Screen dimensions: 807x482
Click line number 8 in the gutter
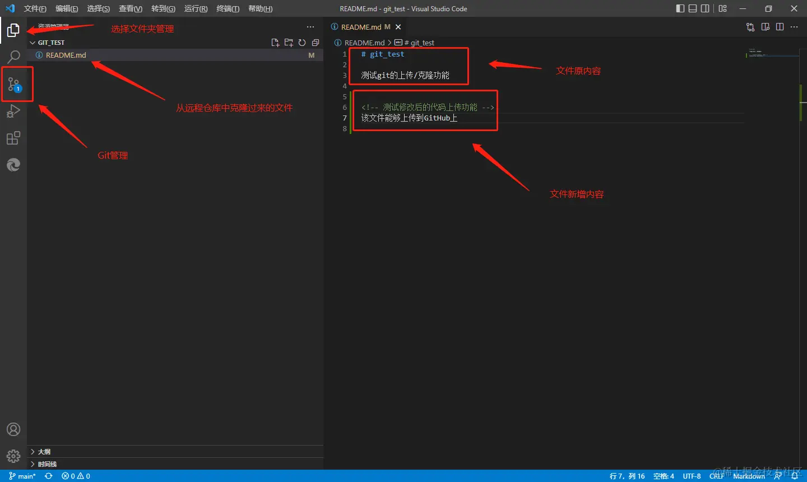pyautogui.click(x=345, y=128)
